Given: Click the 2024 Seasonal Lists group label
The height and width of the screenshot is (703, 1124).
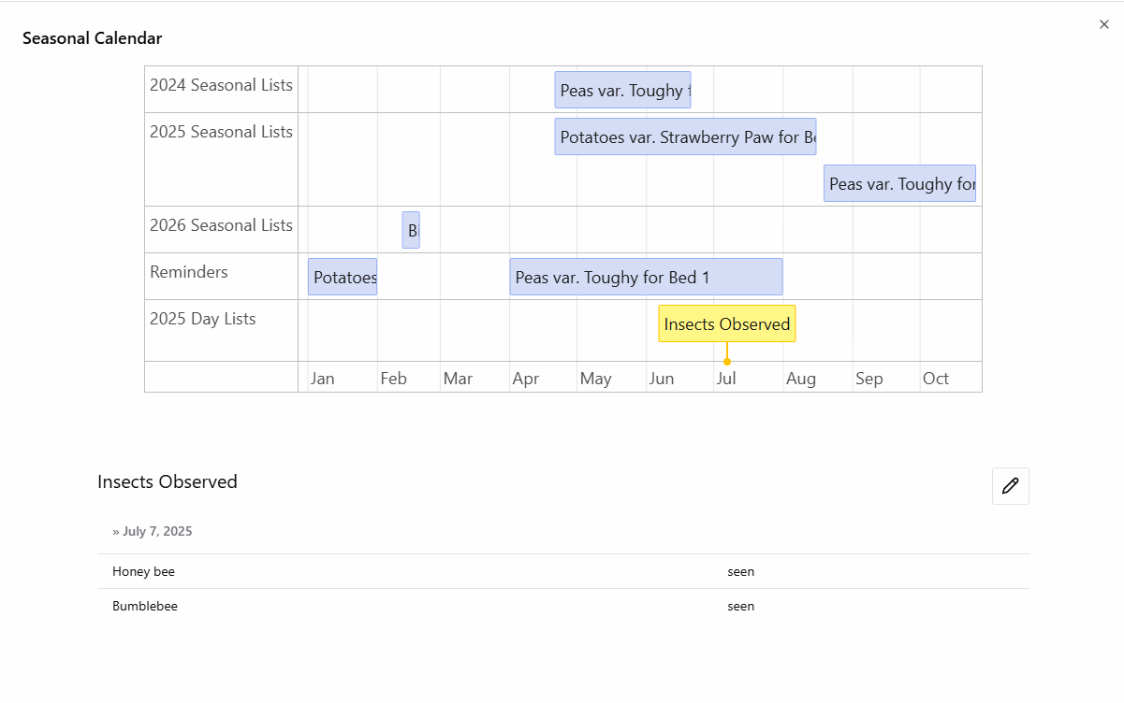Looking at the screenshot, I should [x=221, y=85].
